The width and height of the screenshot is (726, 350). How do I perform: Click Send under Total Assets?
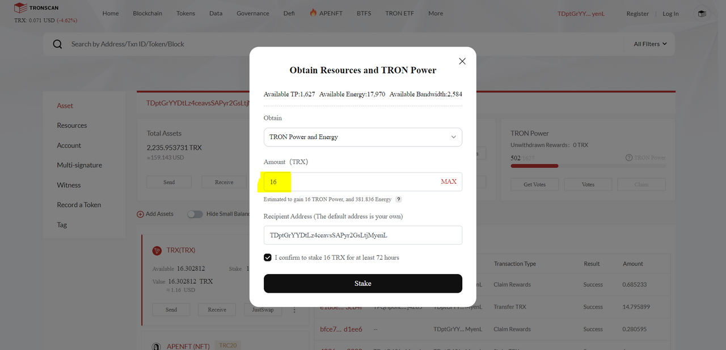pos(169,182)
